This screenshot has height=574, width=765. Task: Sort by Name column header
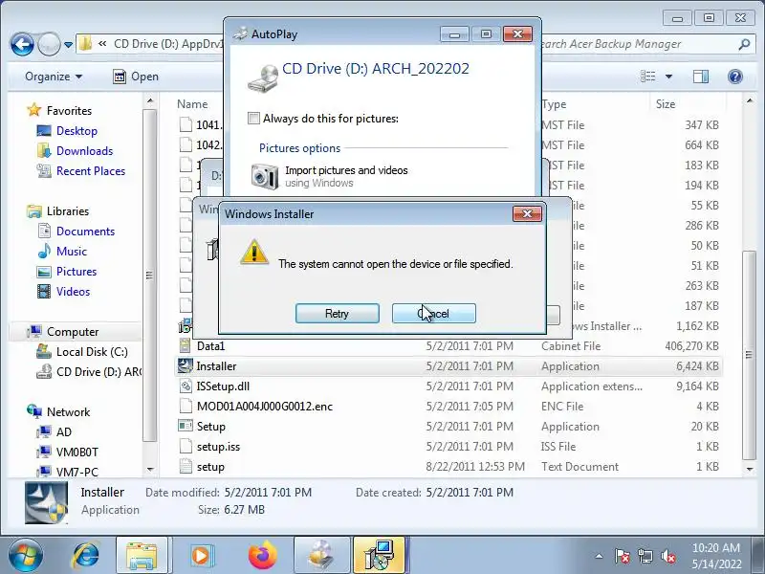[192, 104]
